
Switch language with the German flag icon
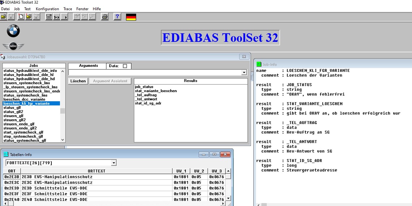(x=131, y=17)
